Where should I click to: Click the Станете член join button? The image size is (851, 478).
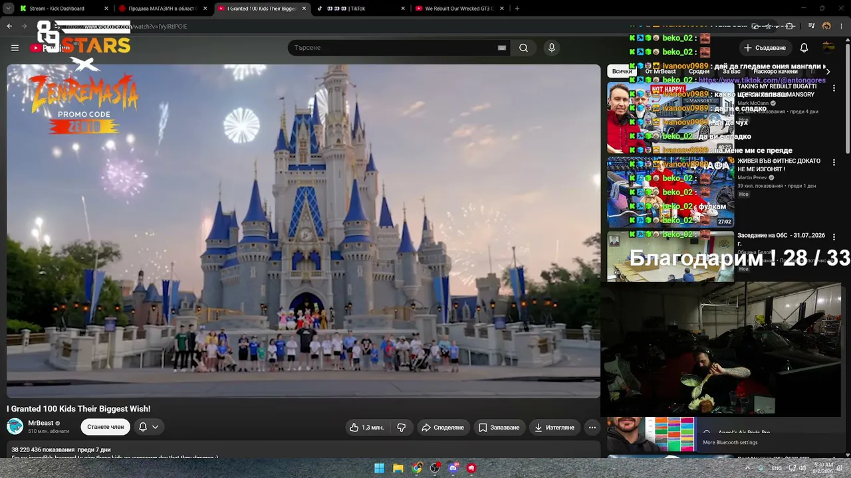click(105, 427)
